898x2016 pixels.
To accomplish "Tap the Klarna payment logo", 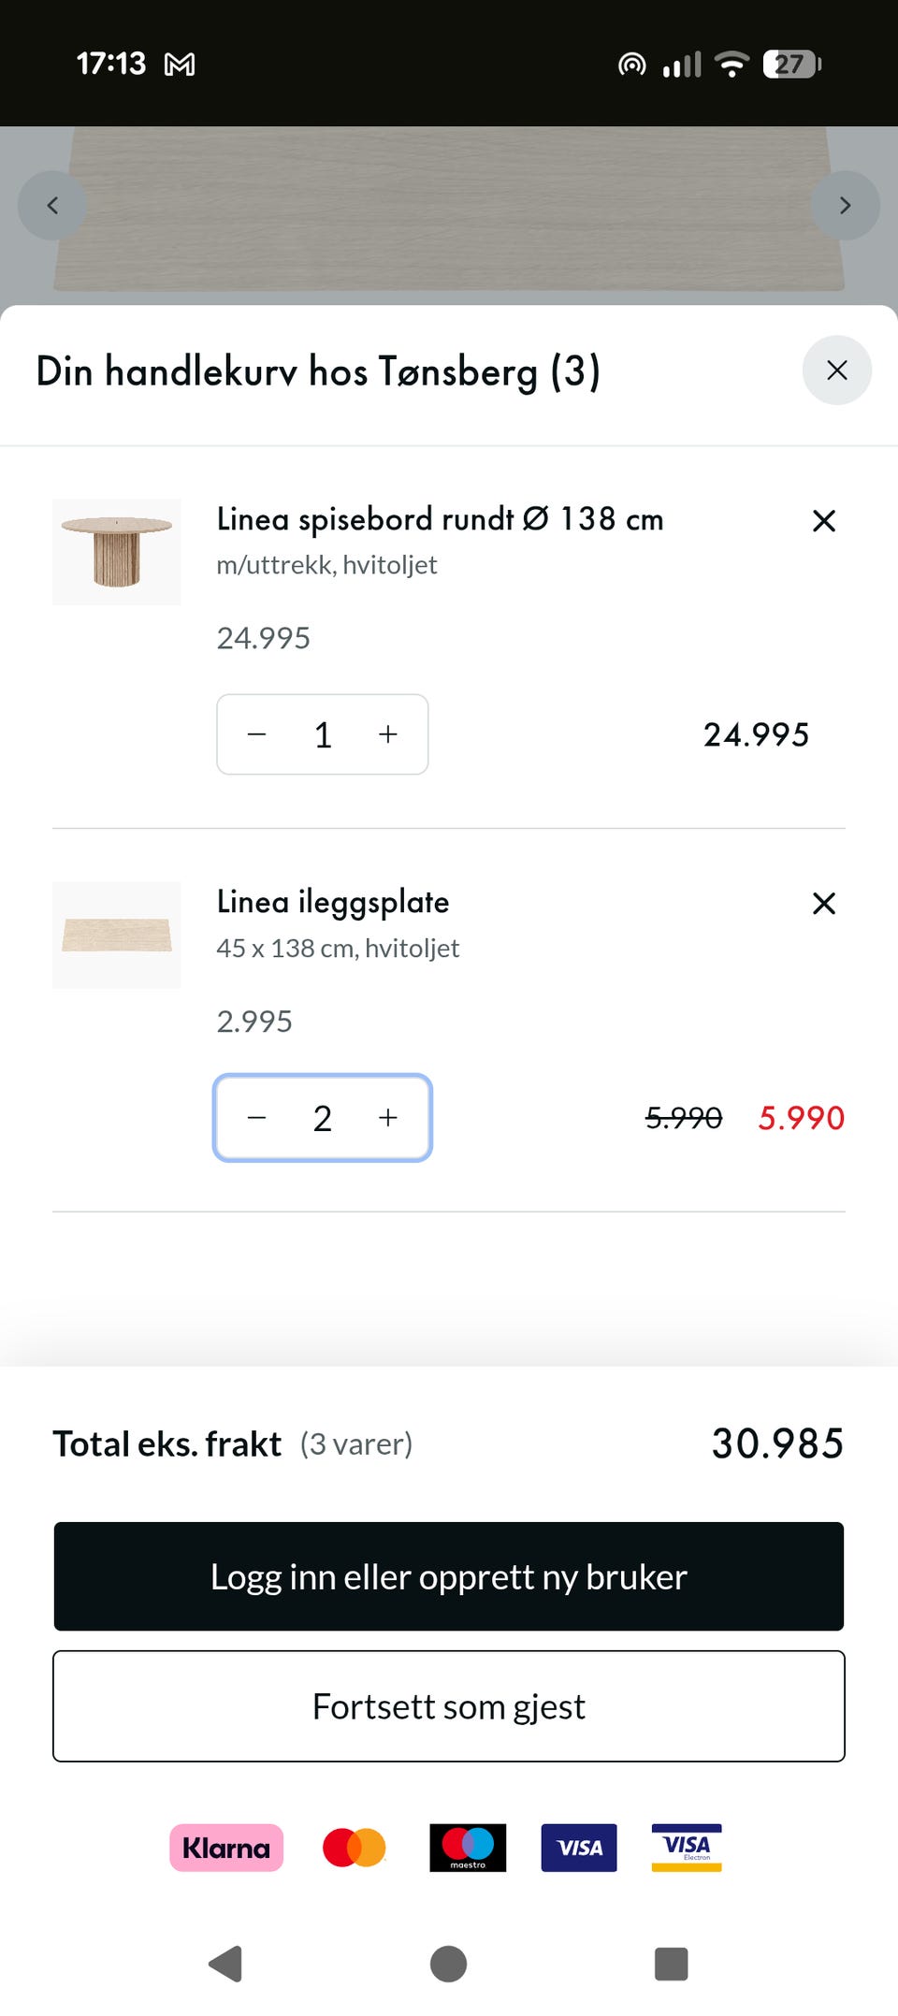I will [226, 1849].
